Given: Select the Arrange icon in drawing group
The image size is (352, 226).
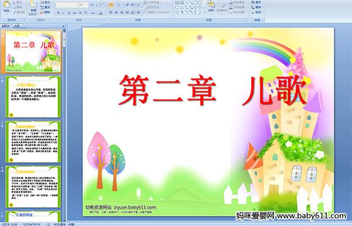Looking at the screenshot, I should click(211, 6).
